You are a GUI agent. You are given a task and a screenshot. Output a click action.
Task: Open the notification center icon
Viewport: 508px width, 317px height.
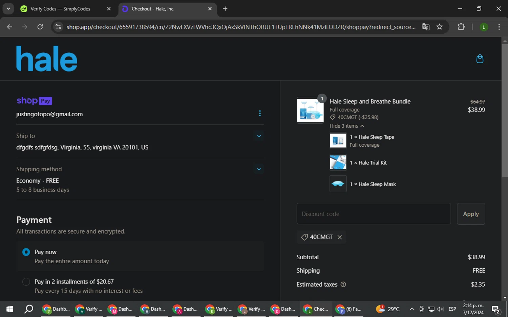point(496,309)
